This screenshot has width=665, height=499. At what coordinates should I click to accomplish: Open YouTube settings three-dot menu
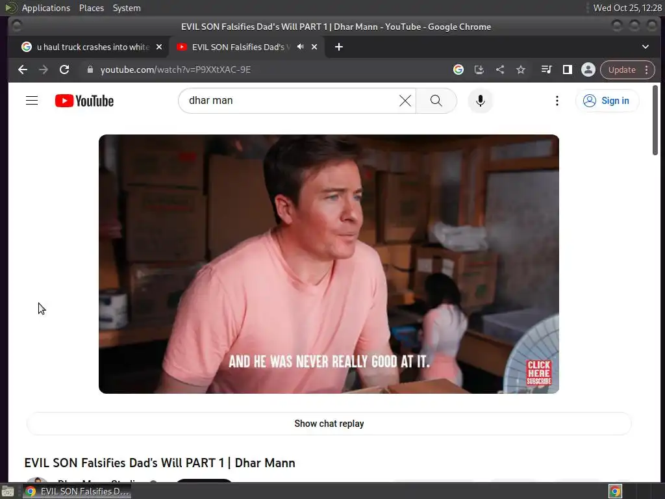point(557,101)
